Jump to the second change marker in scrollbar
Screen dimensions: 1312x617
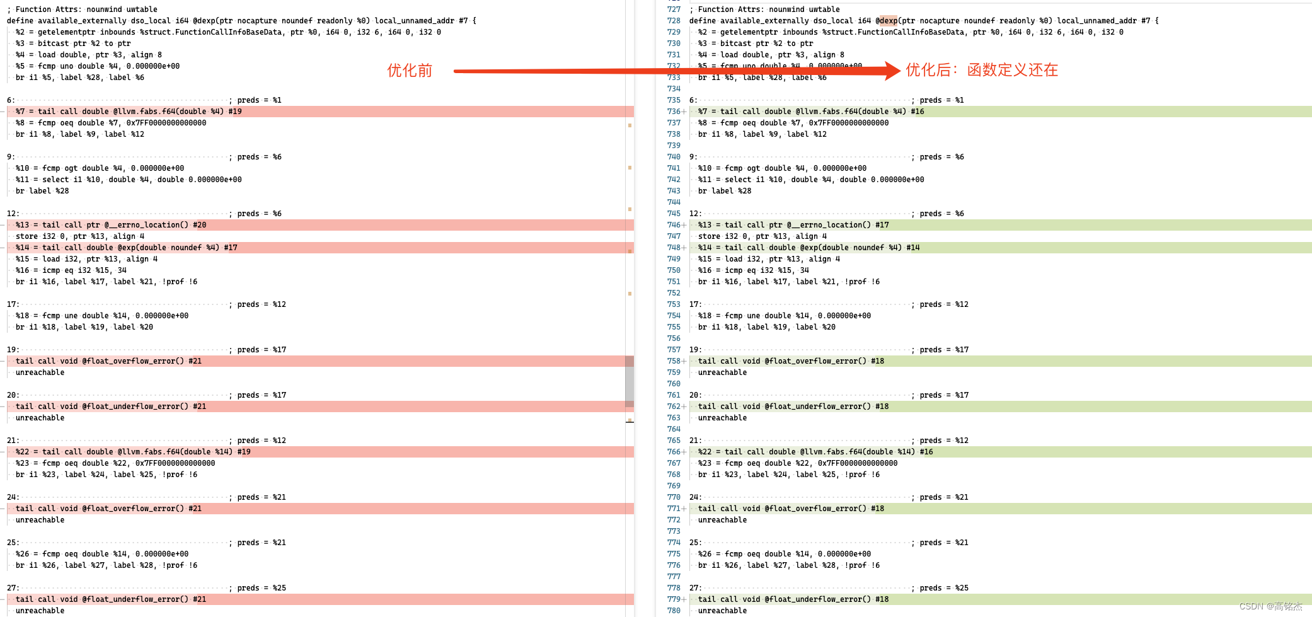point(630,168)
